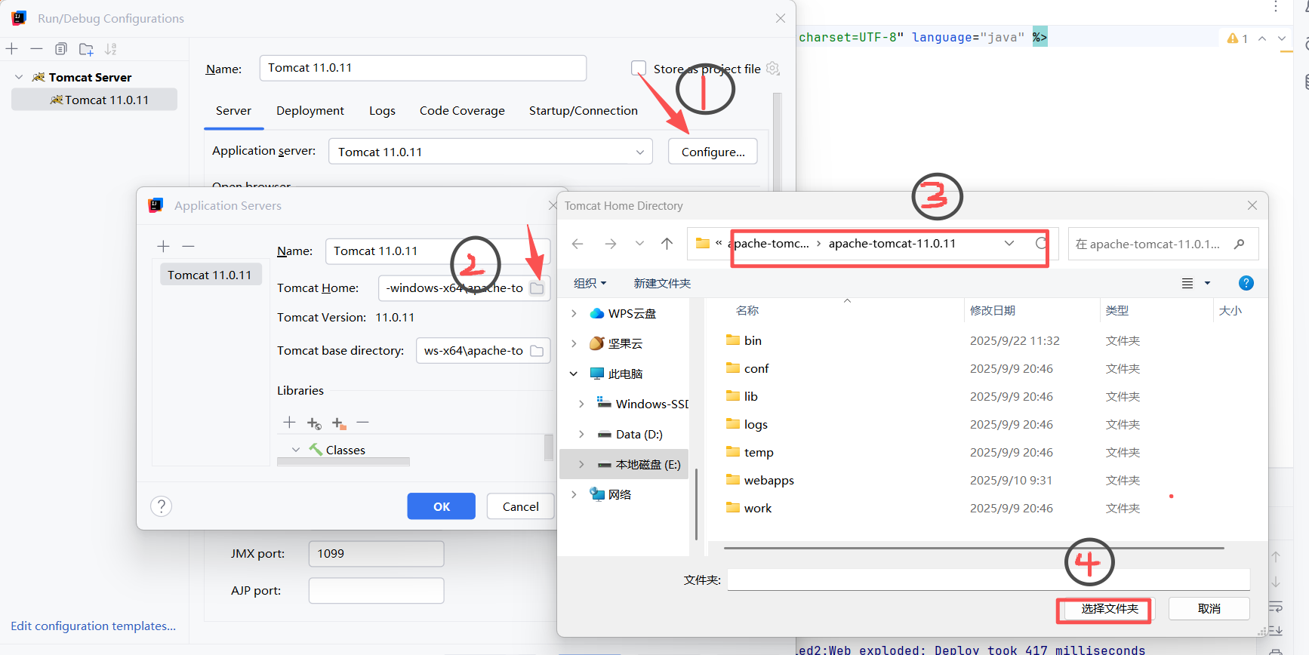Select the bin folder

[x=753, y=340]
